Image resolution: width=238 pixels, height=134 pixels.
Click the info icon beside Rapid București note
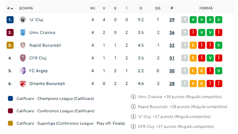pyautogui.click(x=133, y=107)
